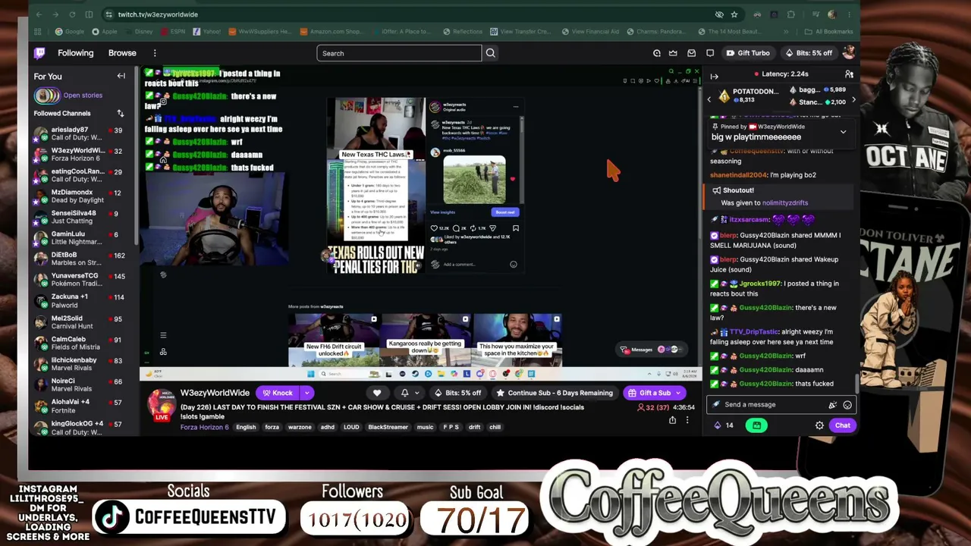Open the Chrome media controls icon
This screenshot has width=971, height=546.
(814, 14)
